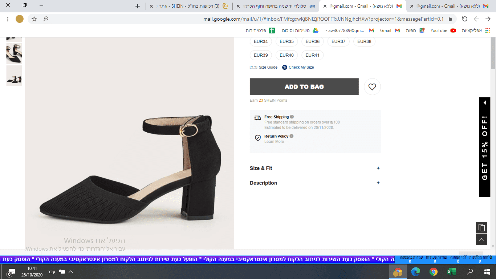Viewport: 496px width, 279px height.
Task: Switch to the rightmost Gmail (ללא נושא) tab
Action: 450,6
